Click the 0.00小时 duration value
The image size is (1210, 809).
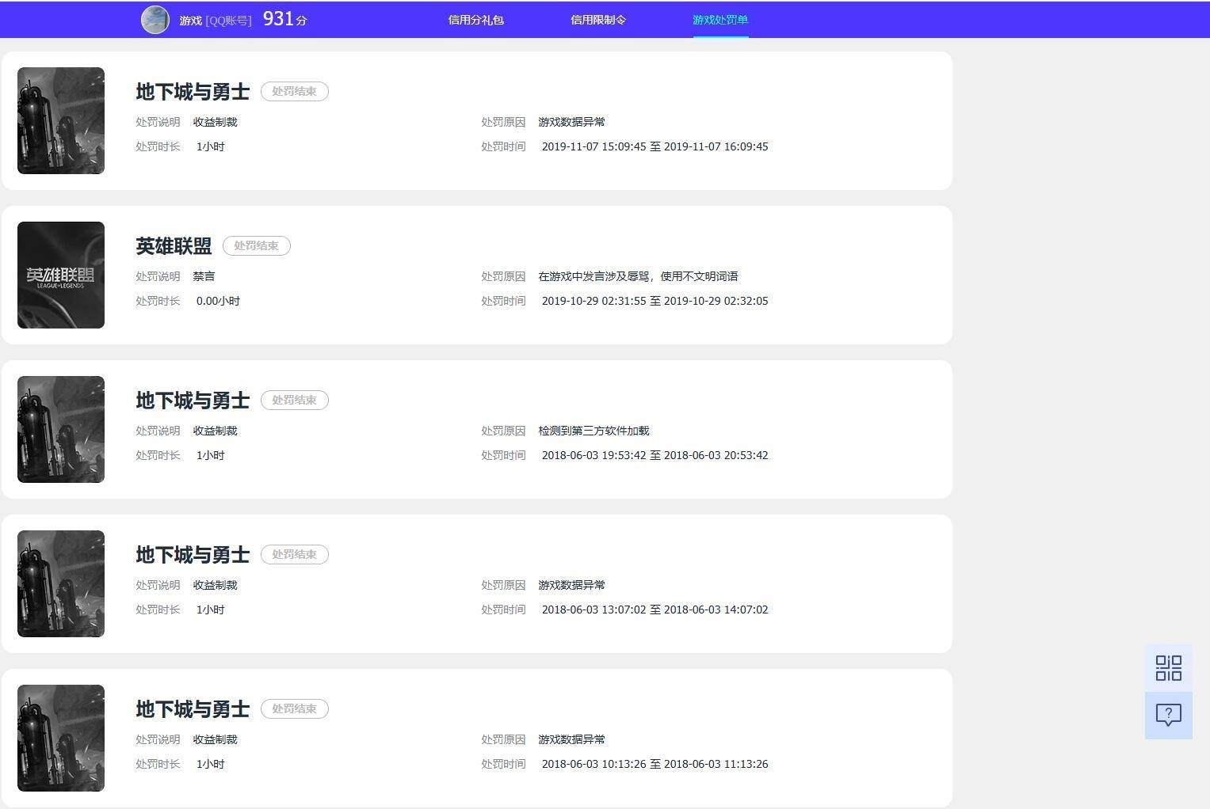click(218, 301)
